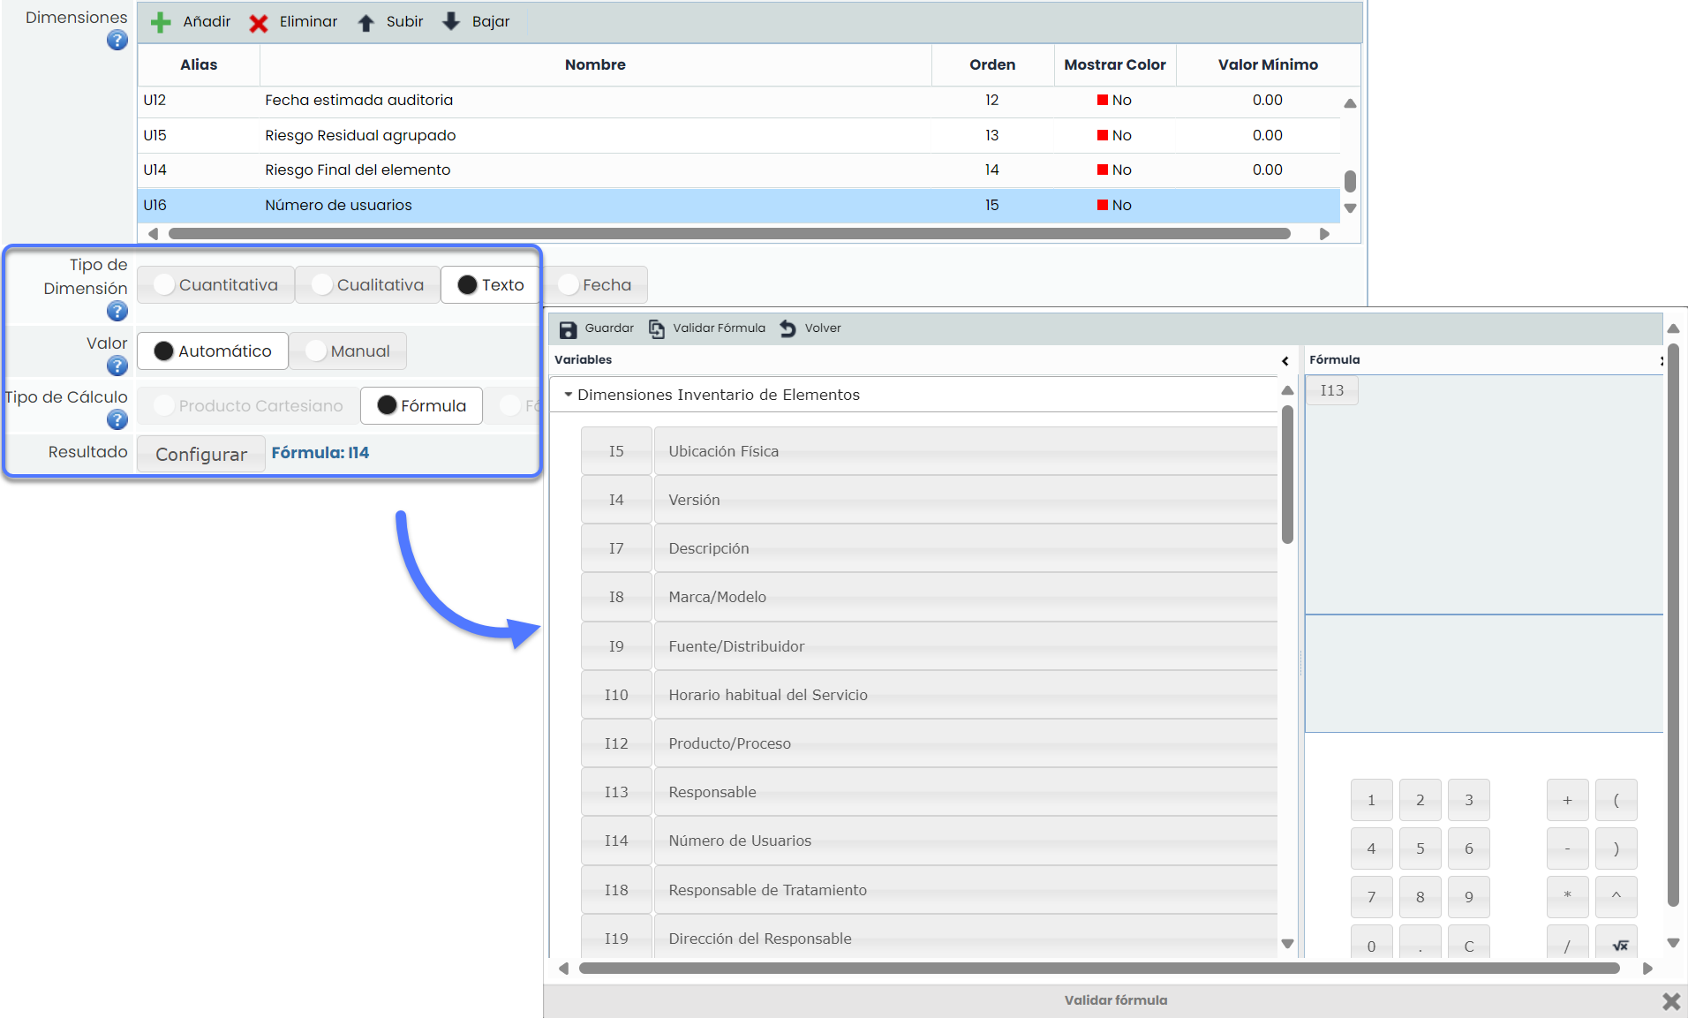This screenshot has width=1688, height=1018.
Task: Click the green Añadir plus icon
Action: coord(161,22)
